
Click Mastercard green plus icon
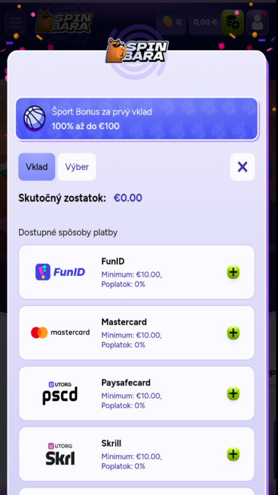[234, 333]
